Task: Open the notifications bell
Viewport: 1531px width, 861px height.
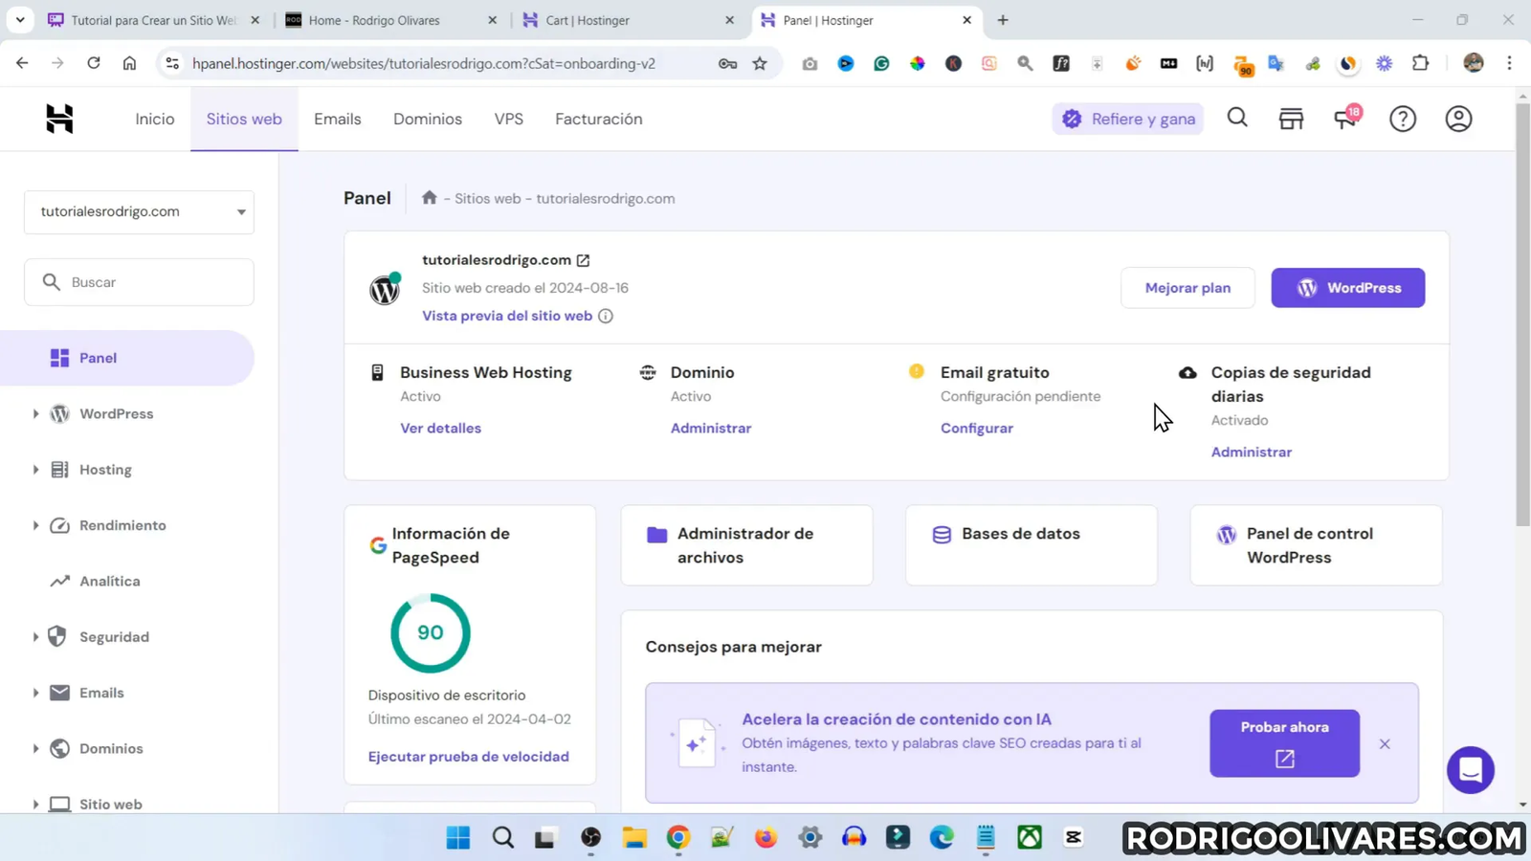Action: (1345, 118)
